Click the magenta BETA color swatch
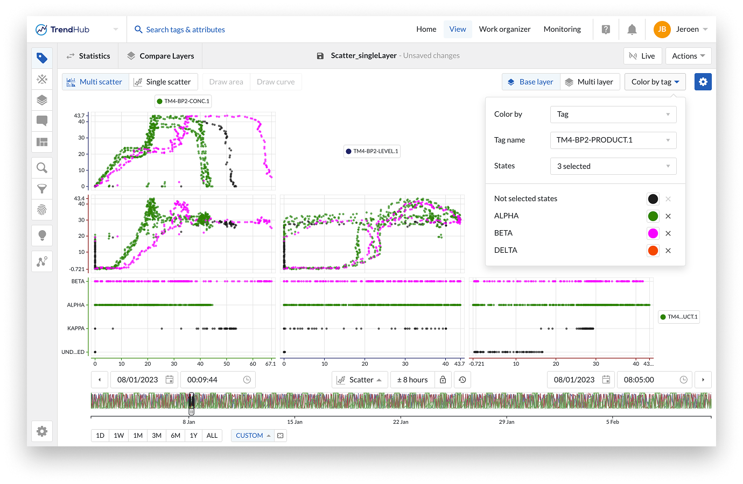 click(653, 233)
